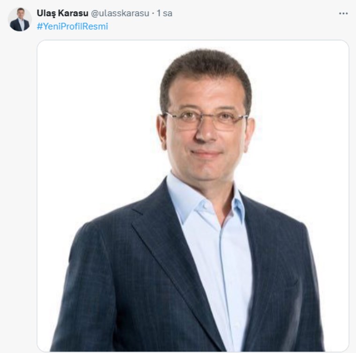The width and height of the screenshot is (356, 353).
Task: Click the #YeniProfilResmi hashtag
Action: (x=73, y=27)
